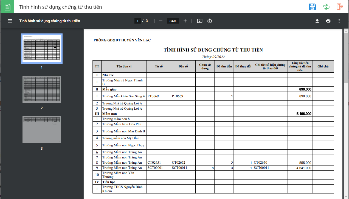Click the 'Từ số' column header
The height and width of the screenshot is (199, 349).
coord(159,66)
